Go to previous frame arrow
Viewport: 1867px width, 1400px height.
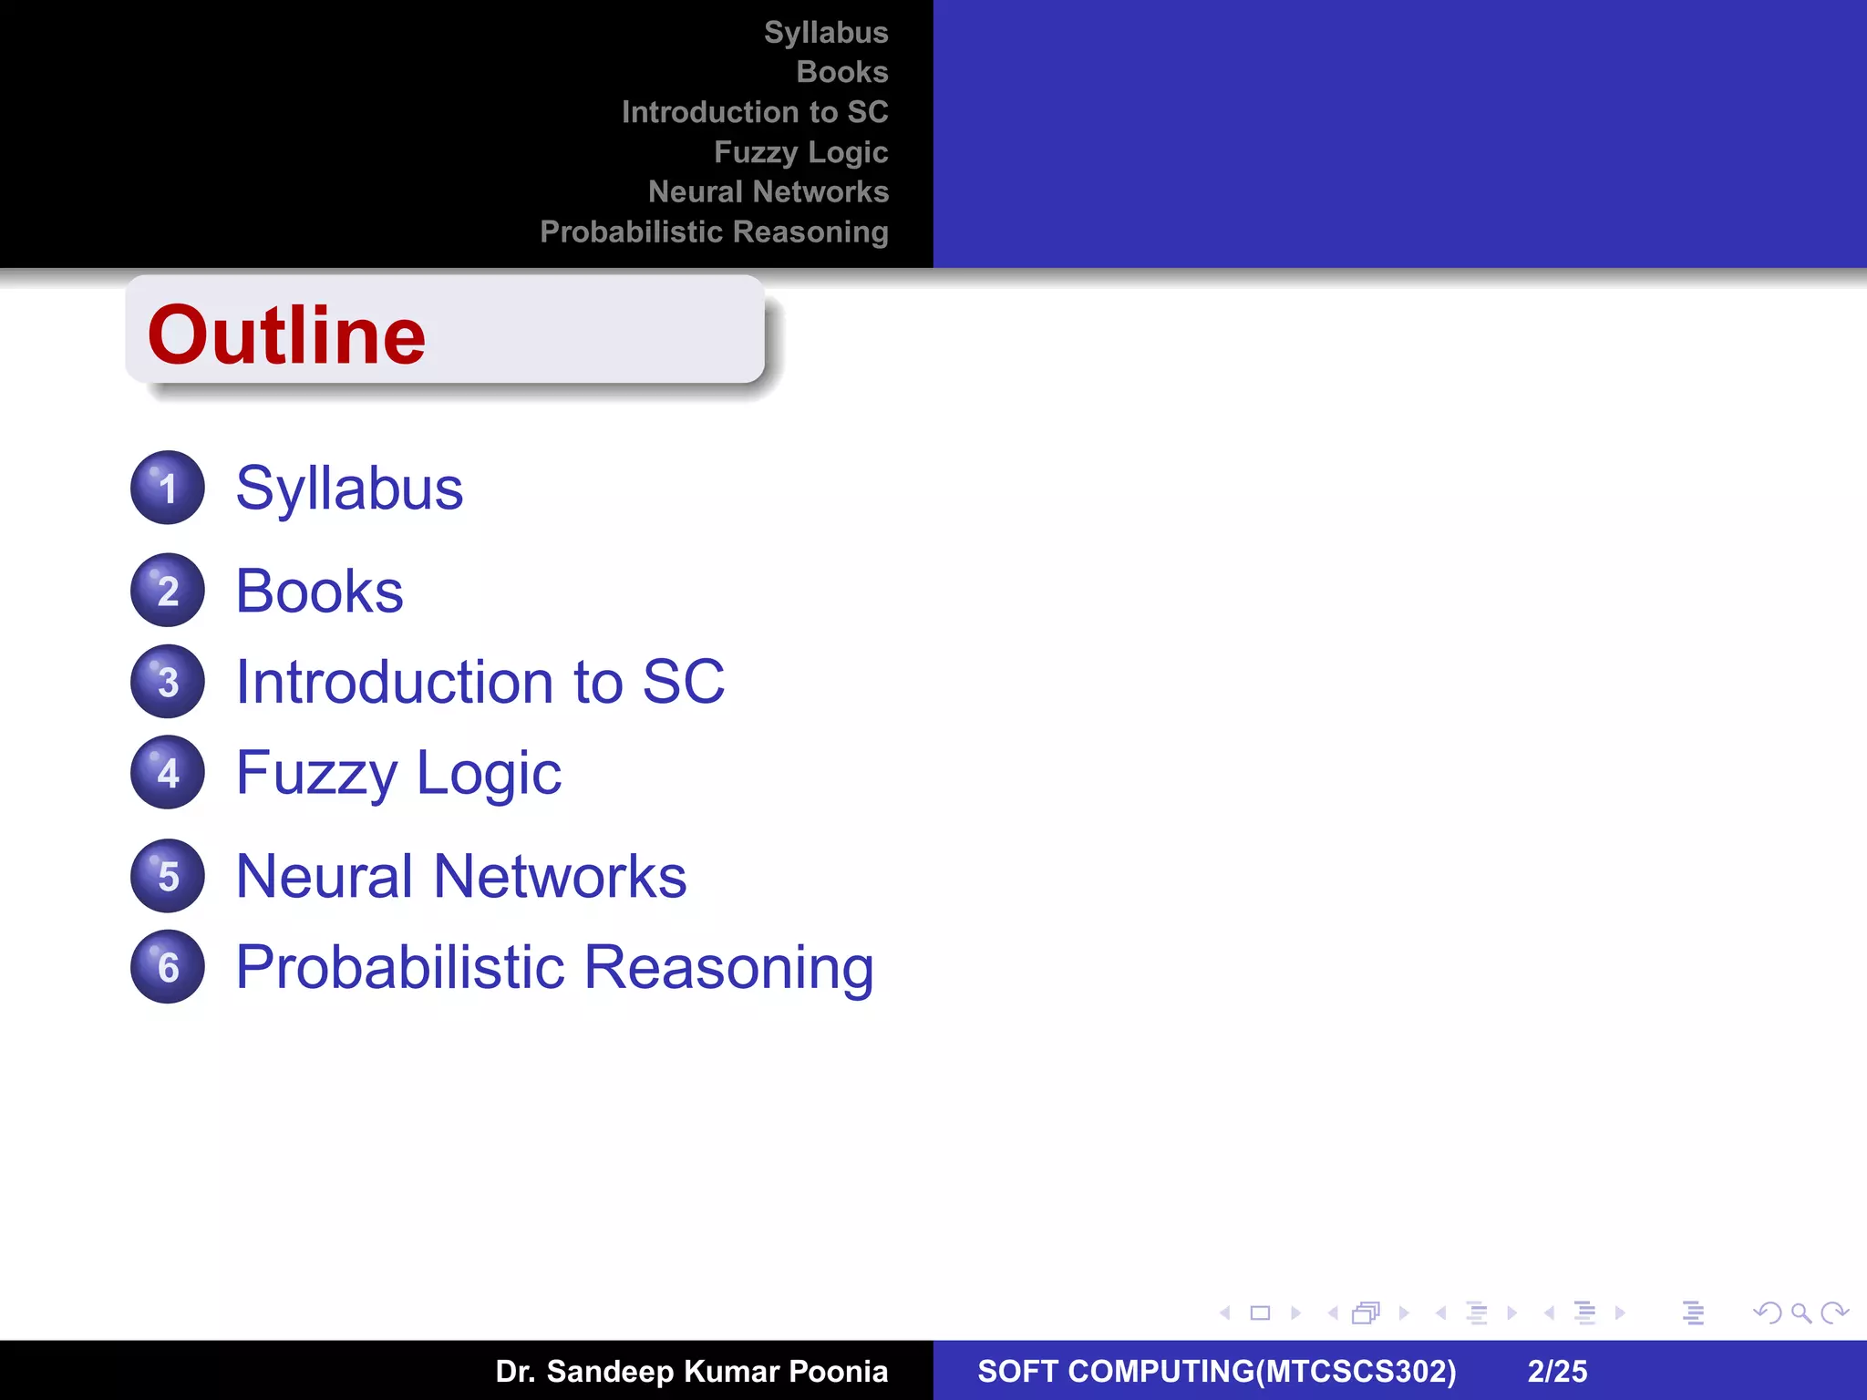click(x=1333, y=1312)
